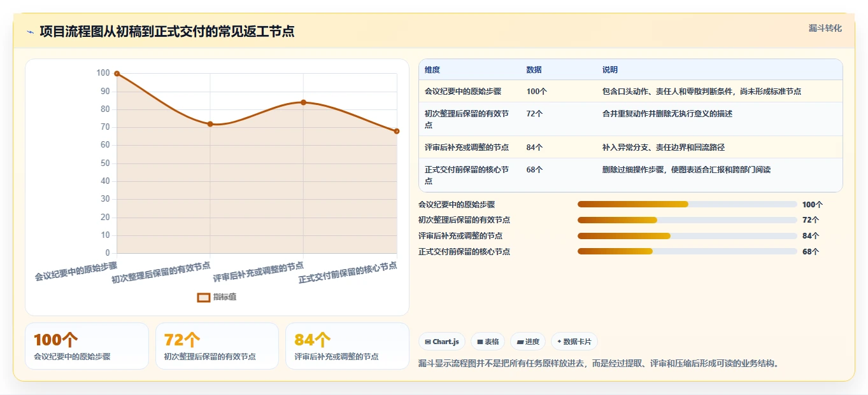Click the large 72个 figure in the stat card
Image resolution: width=868 pixels, height=395 pixels.
182,340
